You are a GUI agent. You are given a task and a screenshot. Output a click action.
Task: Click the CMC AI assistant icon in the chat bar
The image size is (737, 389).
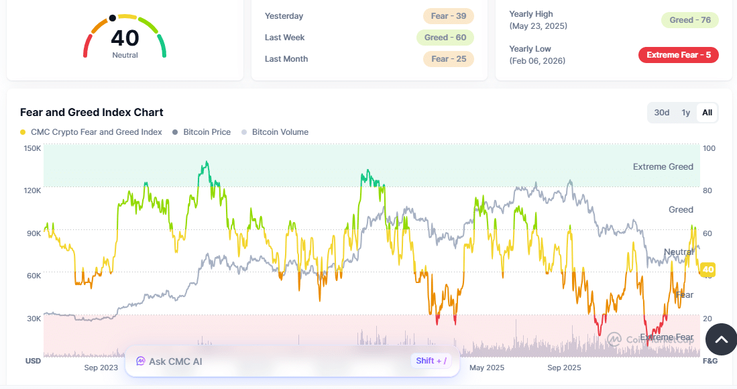(140, 361)
